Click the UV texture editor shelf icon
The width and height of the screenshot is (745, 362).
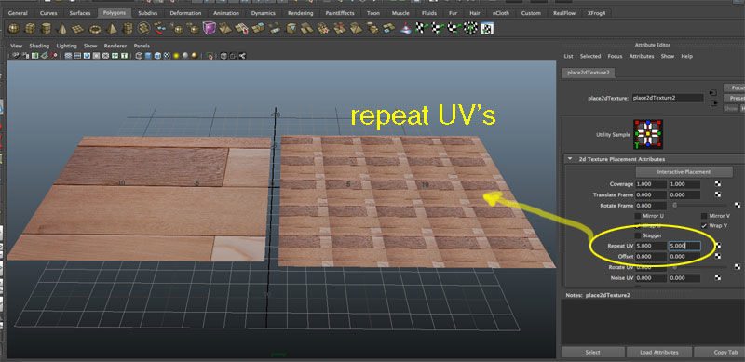[x=486, y=29]
